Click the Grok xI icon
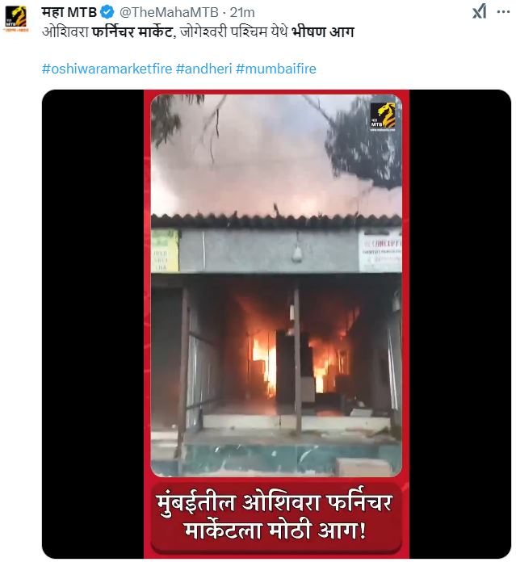The image size is (516, 562). click(479, 12)
